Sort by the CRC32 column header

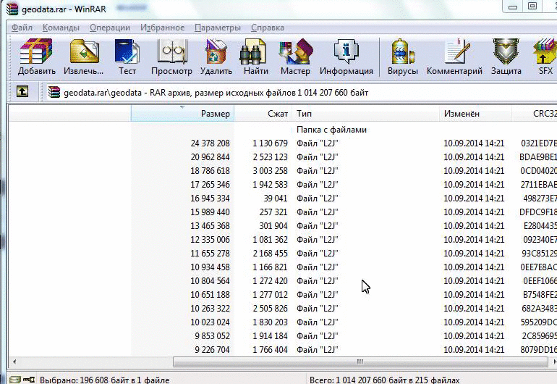click(x=535, y=114)
